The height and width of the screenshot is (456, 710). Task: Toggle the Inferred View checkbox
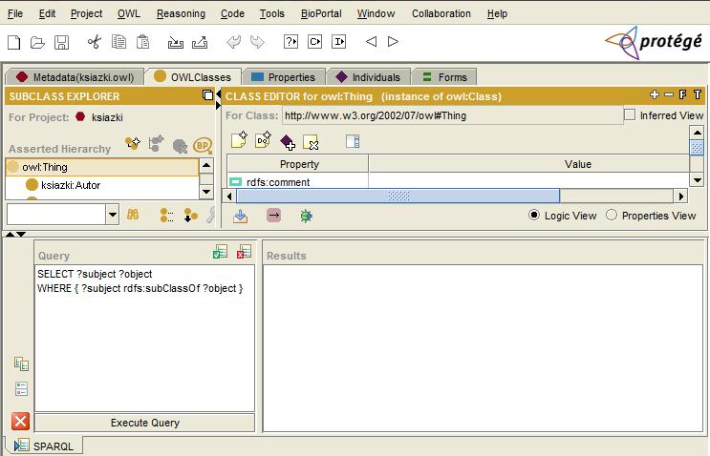[630, 114]
